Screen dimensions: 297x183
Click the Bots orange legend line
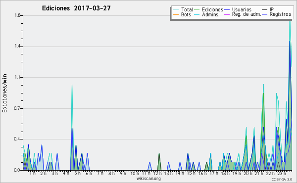pos(176,14)
